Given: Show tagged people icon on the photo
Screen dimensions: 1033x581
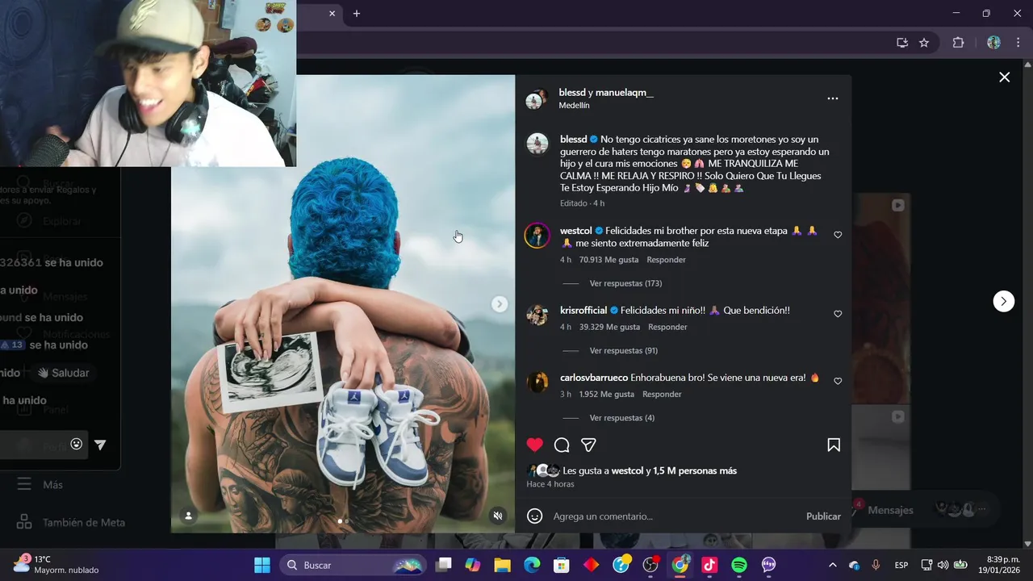Looking at the screenshot, I should pos(188,516).
